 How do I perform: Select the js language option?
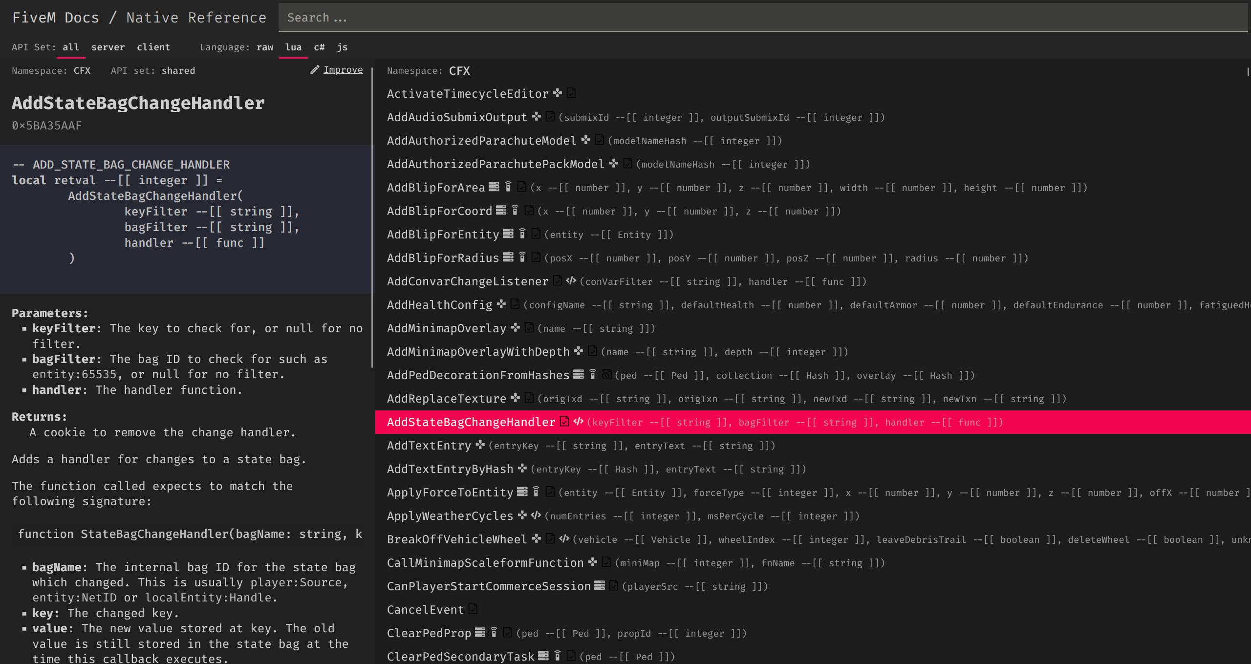click(x=342, y=47)
